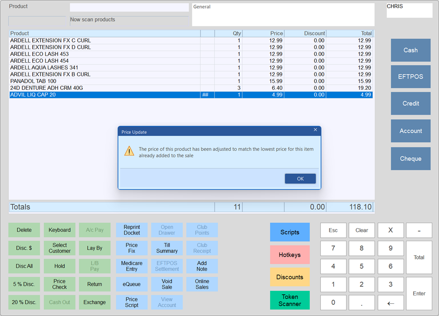This screenshot has height=316, width=439.
Task: Click the Discount column header
Action: click(305, 33)
